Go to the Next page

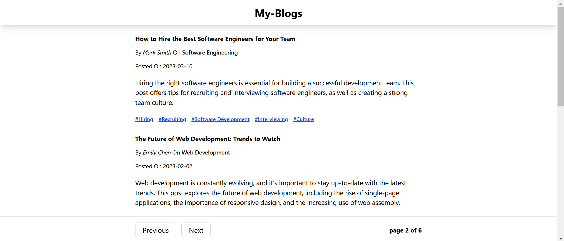196,230
